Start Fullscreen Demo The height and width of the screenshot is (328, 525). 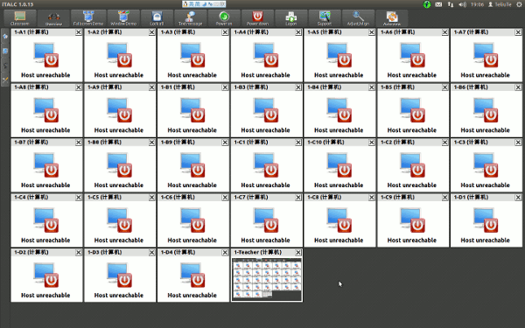[x=88, y=18]
